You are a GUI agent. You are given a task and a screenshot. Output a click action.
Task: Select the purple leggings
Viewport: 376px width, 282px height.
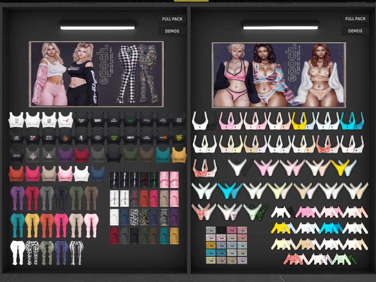pos(17,198)
